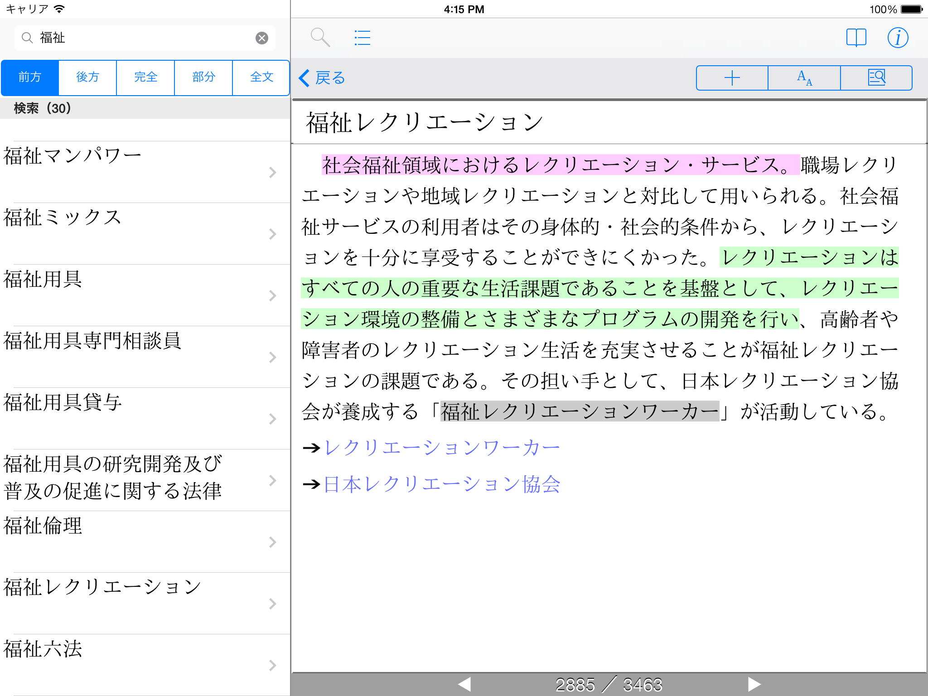The image size is (928, 696).
Task: Select 前方 prefix search mode
Action: [30, 77]
